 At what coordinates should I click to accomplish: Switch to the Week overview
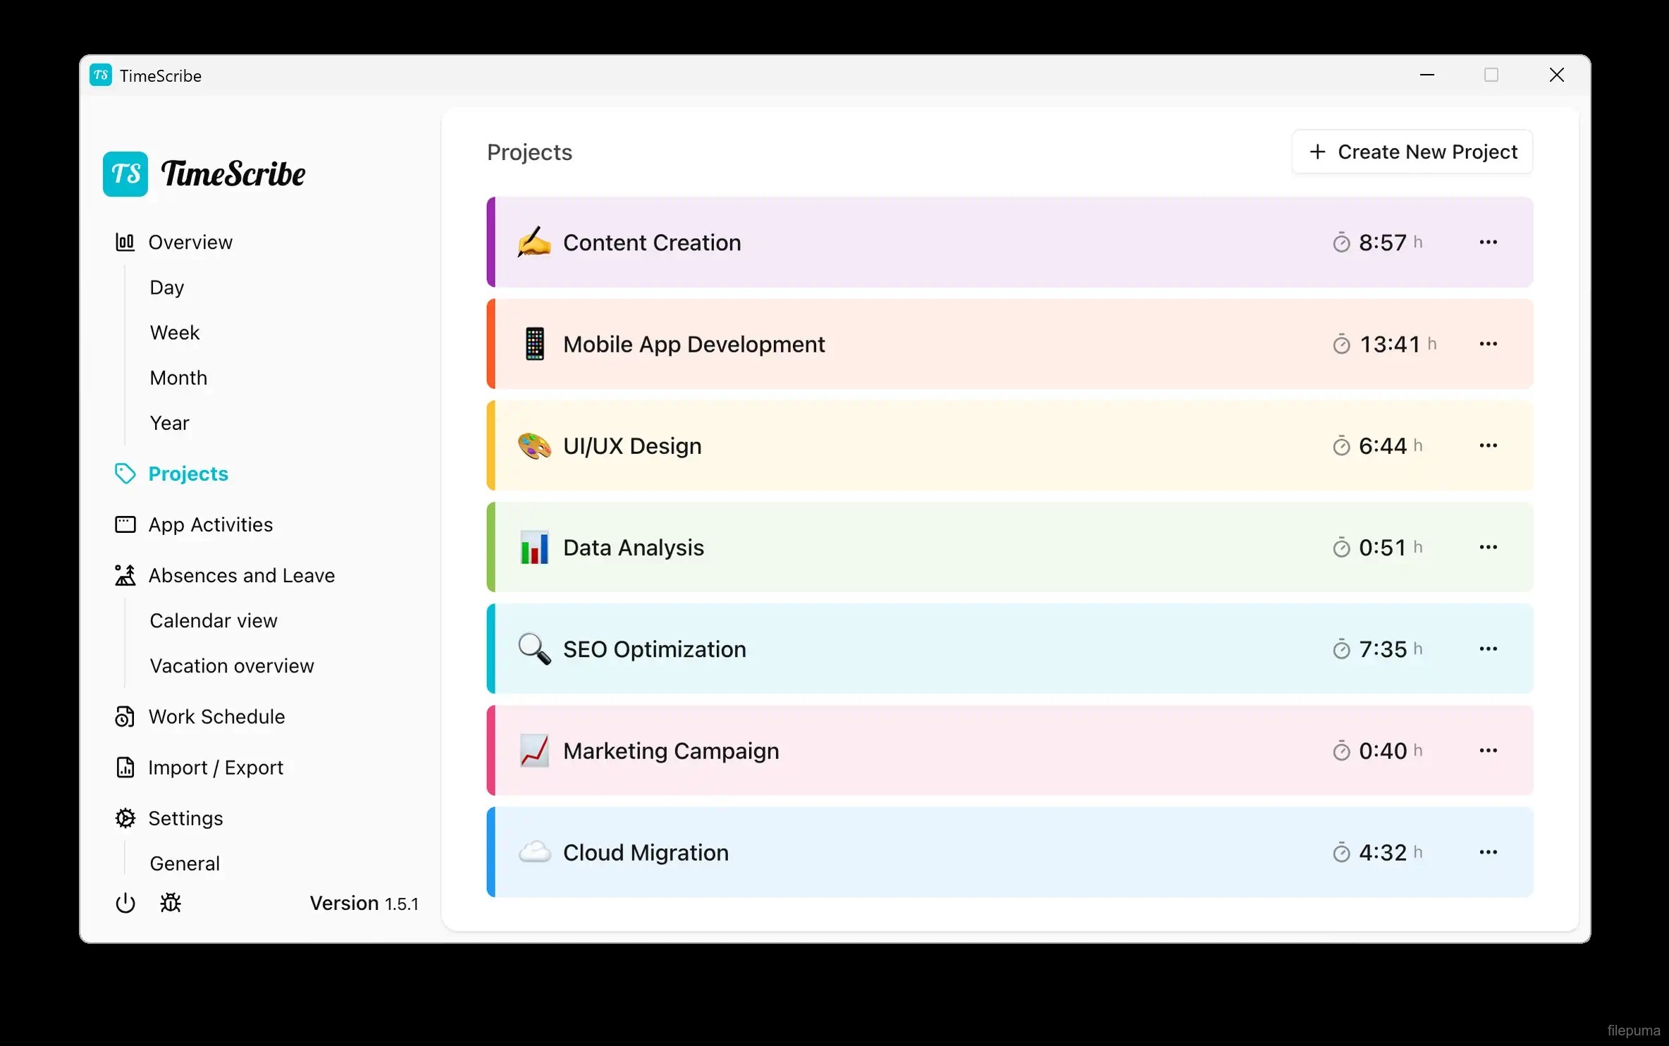(175, 333)
